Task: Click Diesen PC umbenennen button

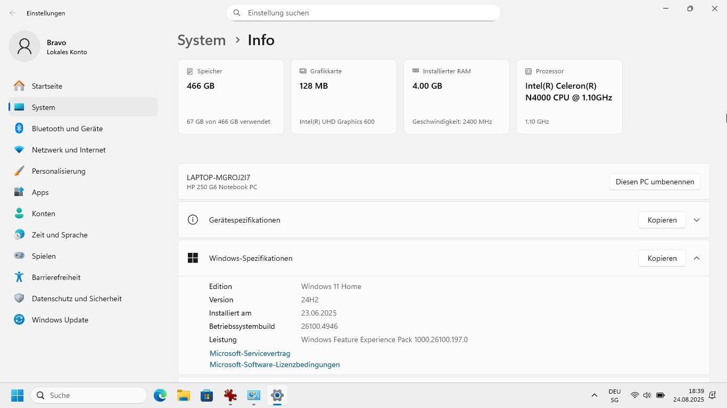Action: coord(655,182)
